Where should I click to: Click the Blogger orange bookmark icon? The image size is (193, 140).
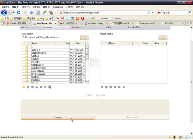tap(78, 18)
